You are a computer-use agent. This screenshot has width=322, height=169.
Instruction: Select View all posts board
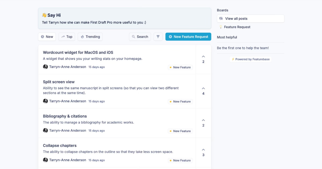pos(251,19)
